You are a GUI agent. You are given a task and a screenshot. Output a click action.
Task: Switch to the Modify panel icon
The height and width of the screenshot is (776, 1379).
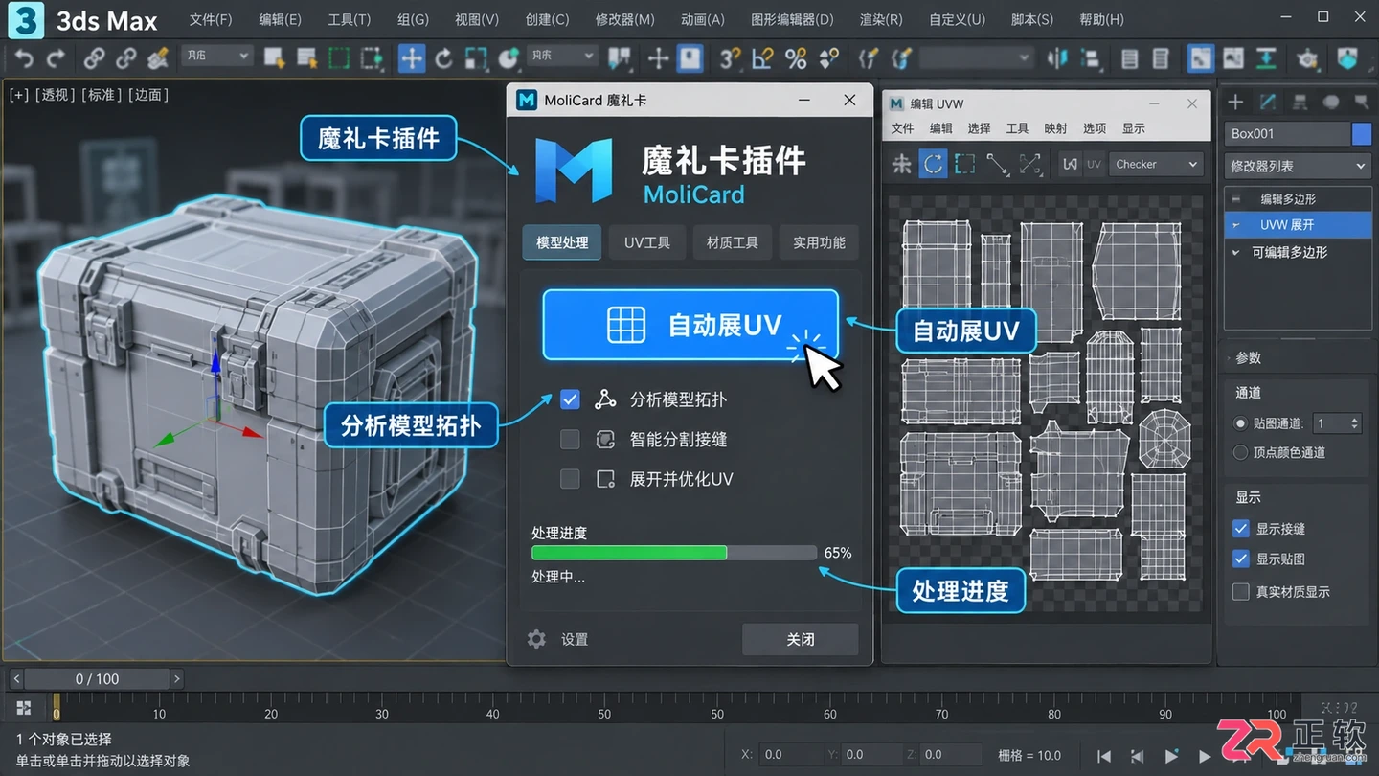[x=1268, y=102]
